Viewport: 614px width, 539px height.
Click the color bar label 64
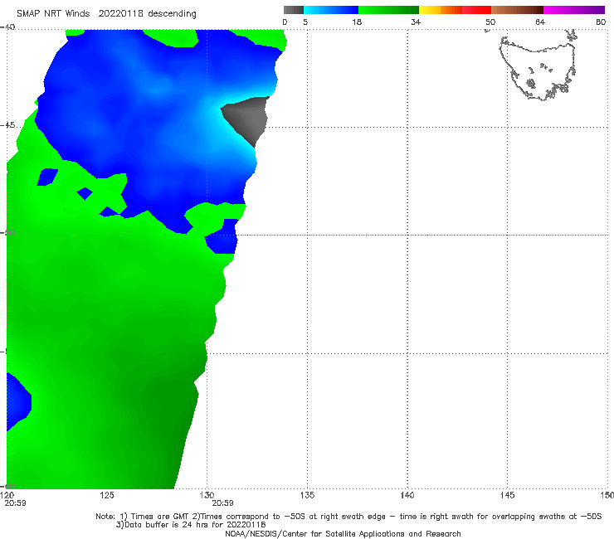540,22
